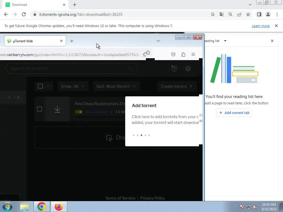Viewport: 283px width, 212px height.
Task: Select first tutorial page dot
Action: [x=134, y=135]
